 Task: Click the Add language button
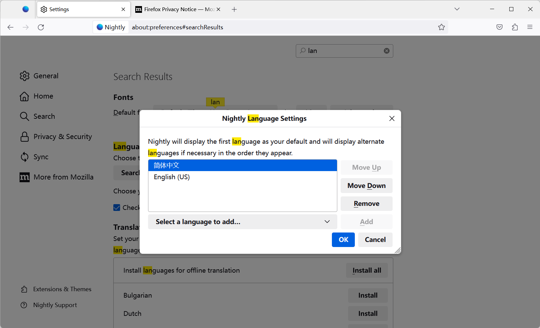coord(367,222)
